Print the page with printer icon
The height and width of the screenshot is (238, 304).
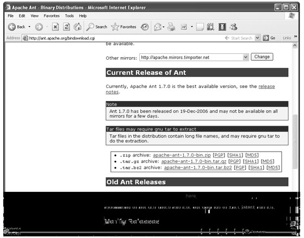[171, 27]
